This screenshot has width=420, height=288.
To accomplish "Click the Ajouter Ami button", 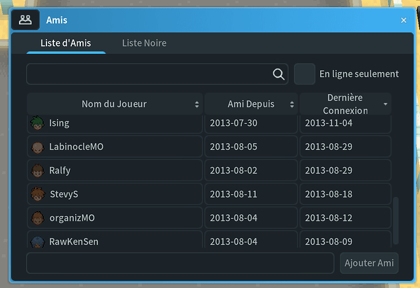I will 369,263.
